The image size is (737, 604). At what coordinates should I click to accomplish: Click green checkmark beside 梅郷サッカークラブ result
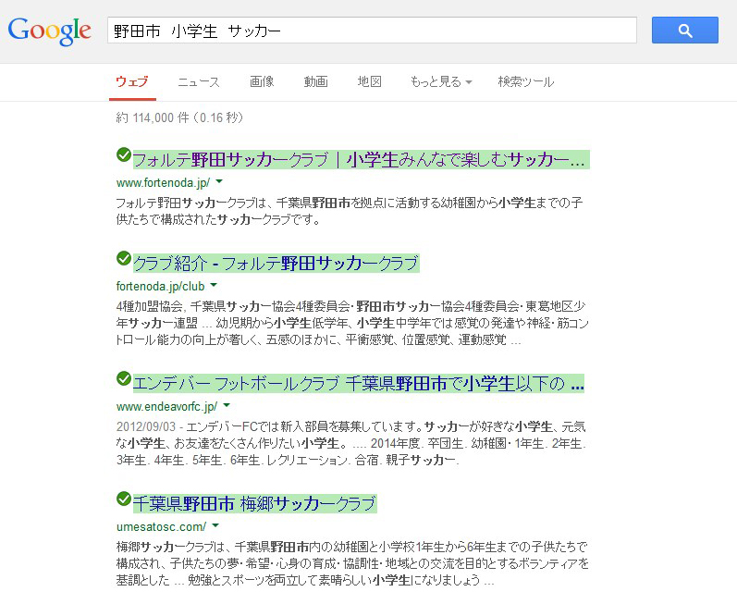click(124, 499)
